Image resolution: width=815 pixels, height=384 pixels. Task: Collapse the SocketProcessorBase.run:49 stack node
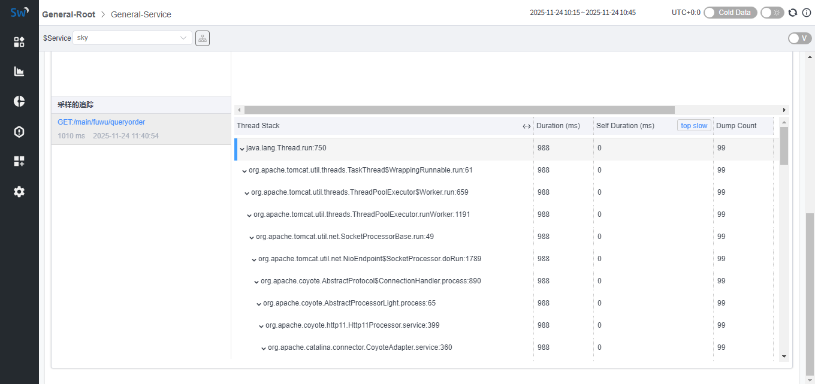click(252, 237)
